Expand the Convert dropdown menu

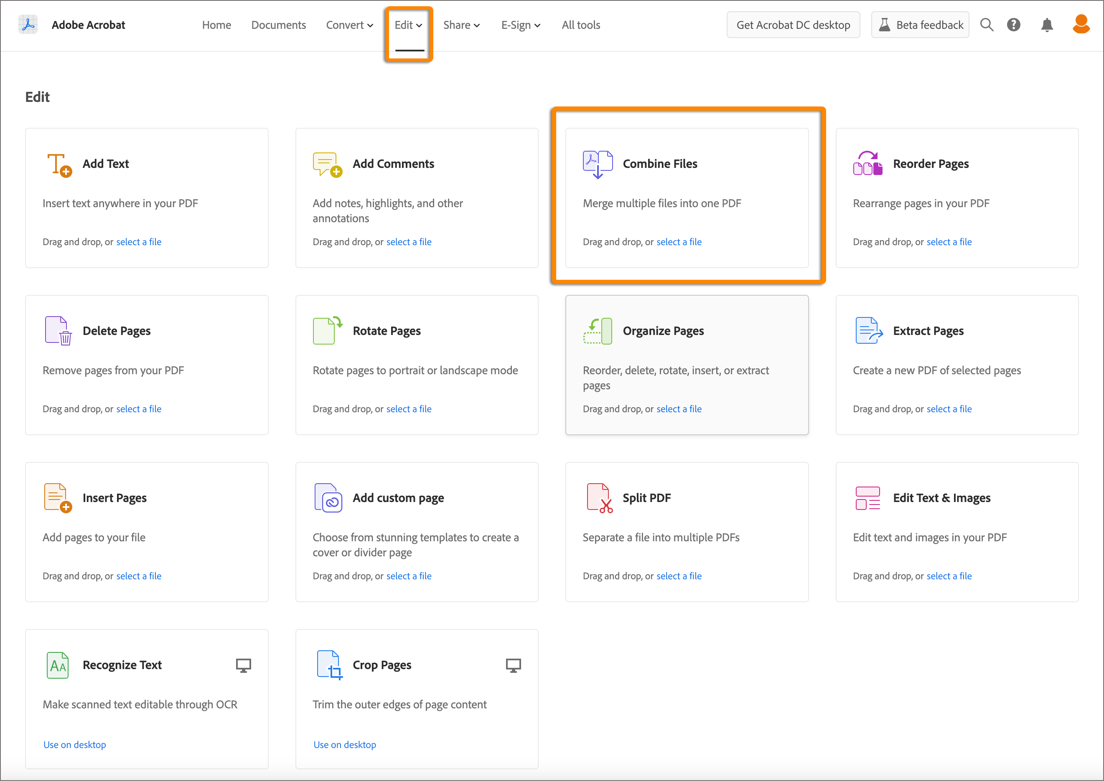[350, 25]
